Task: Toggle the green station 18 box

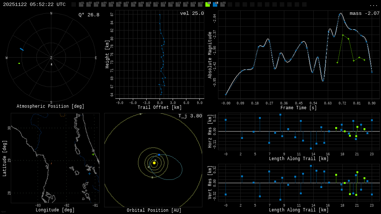Action: (208, 4)
